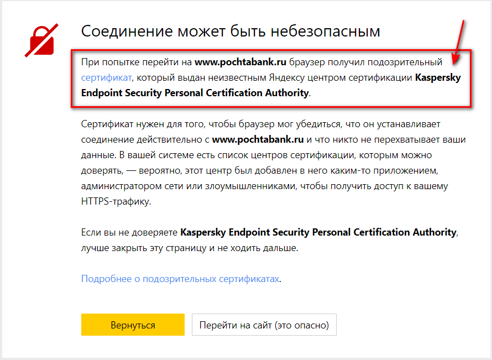The image size is (492, 360).
Task: Click bold "Endpoint Security Personal Certification Authority" in red box
Action: pos(195,93)
